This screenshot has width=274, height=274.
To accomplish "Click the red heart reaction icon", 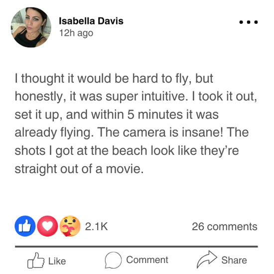I will pos(47,226).
